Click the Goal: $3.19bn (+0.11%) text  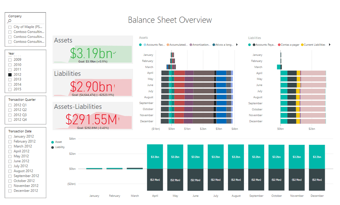pos(93,61)
